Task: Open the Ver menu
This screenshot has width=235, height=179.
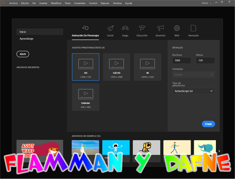Action: point(34,3)
